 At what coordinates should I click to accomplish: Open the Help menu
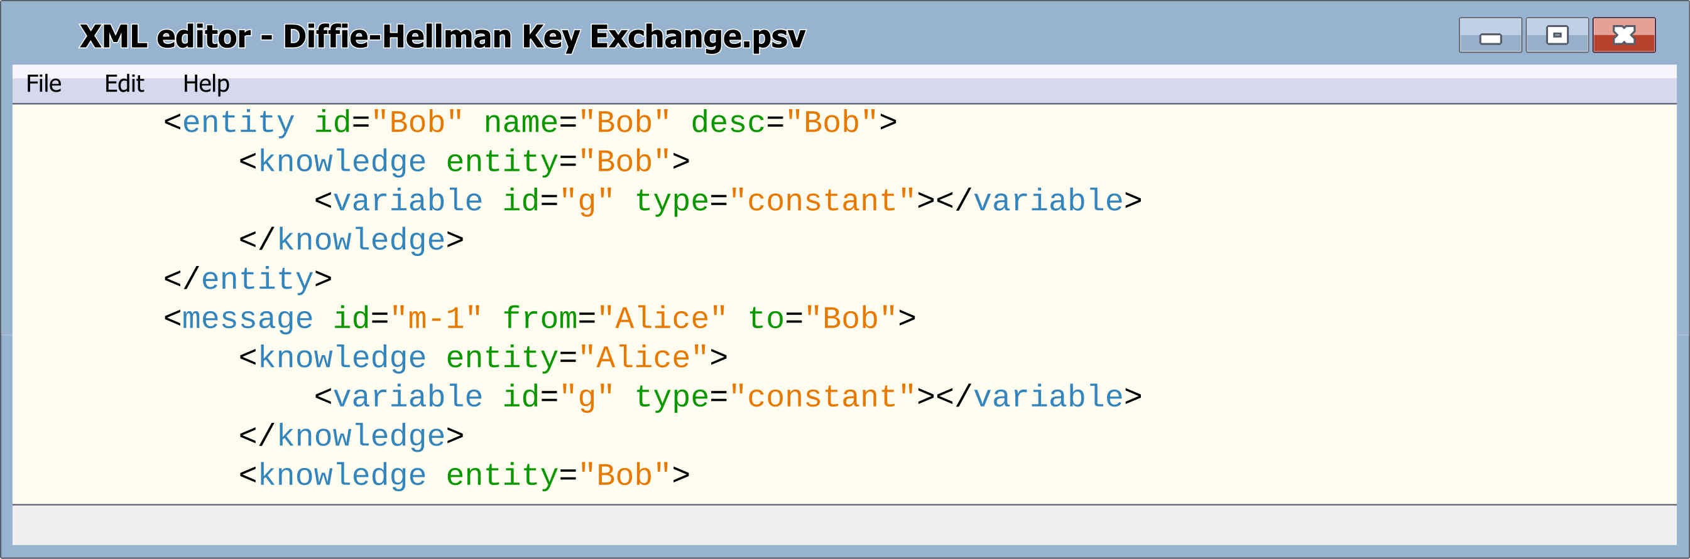coord(206,84)
